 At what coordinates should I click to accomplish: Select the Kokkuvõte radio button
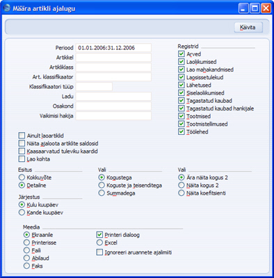pyautogui.click(x=22, y=178)
